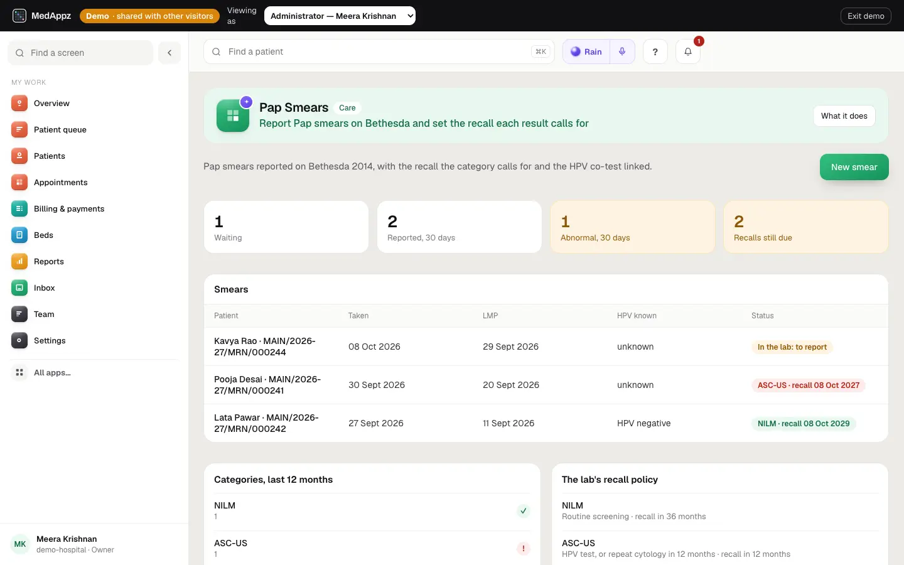Viewport: 904px width, 565px height.
Task: Click the What it does button
Action: point(844,116)
